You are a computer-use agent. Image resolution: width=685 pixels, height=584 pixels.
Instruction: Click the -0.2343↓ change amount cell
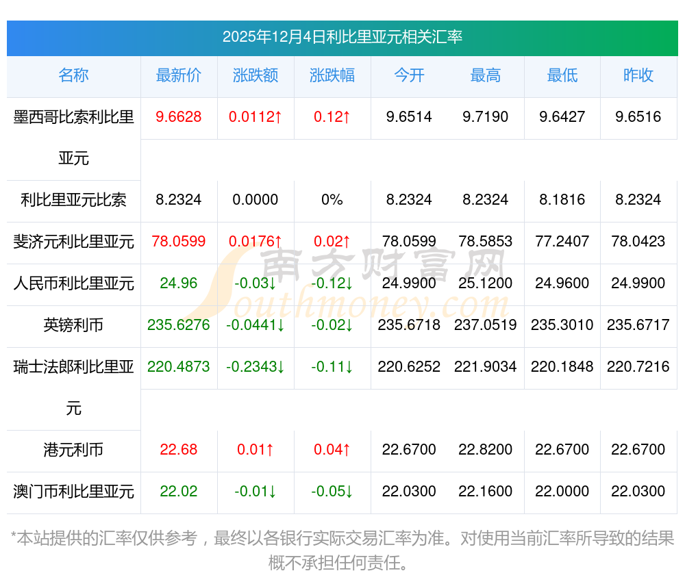tap(256, 367)
